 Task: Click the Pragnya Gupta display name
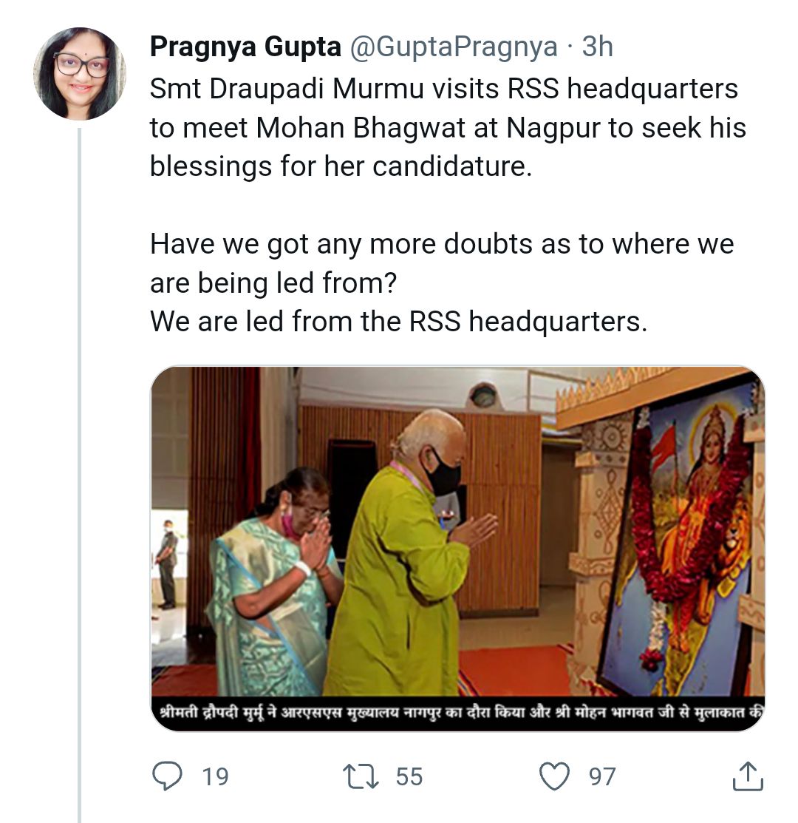pyautogui.click(x=245, y=47)
